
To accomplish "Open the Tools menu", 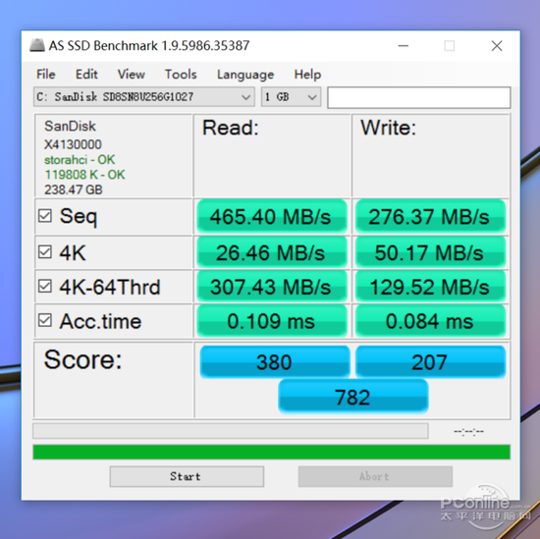I will 181,75.
